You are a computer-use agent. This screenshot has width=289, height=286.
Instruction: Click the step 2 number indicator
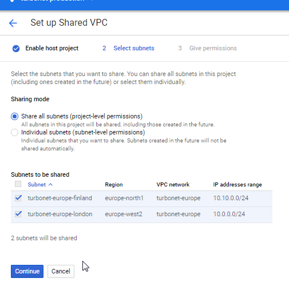pos(104,48)
